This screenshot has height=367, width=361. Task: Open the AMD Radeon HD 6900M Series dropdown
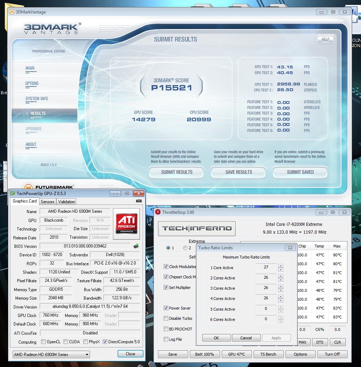[51, 354]
